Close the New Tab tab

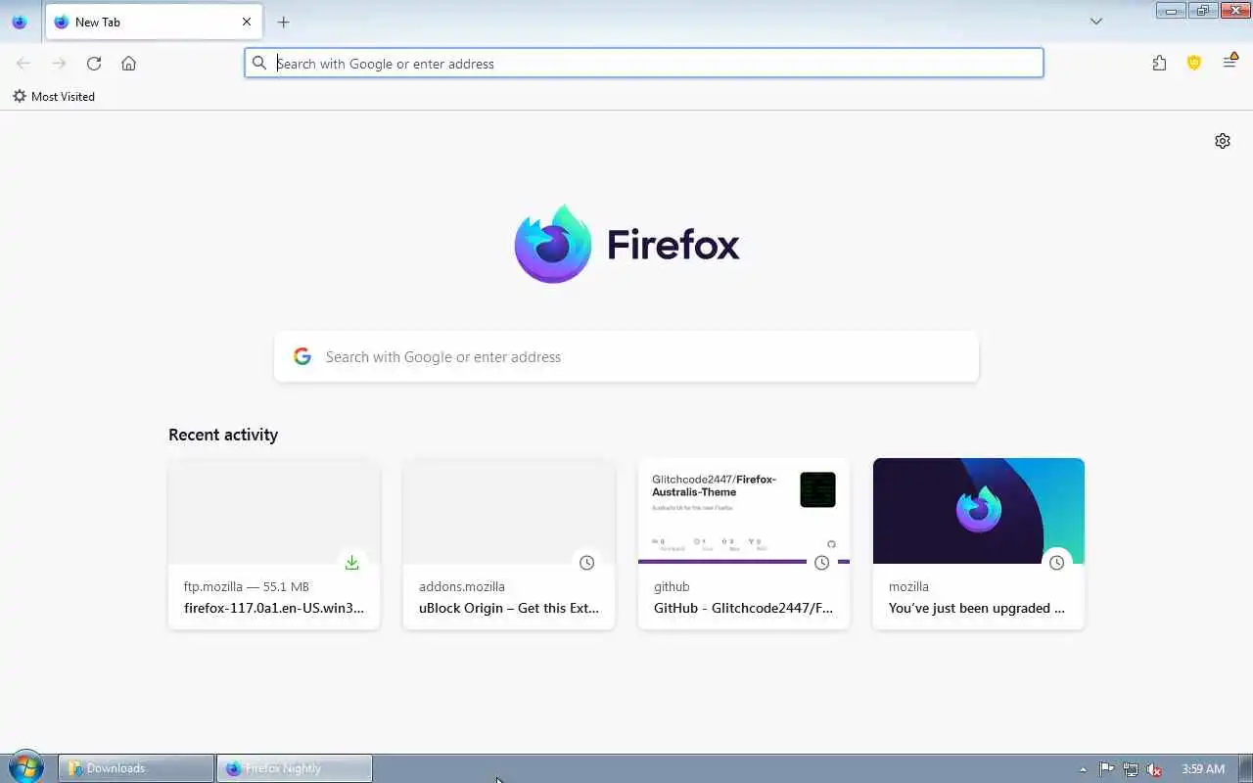247,22
